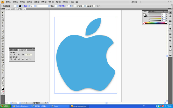
Task: Click the Cyan slider in Color panel
Action: tap(155, 14)
